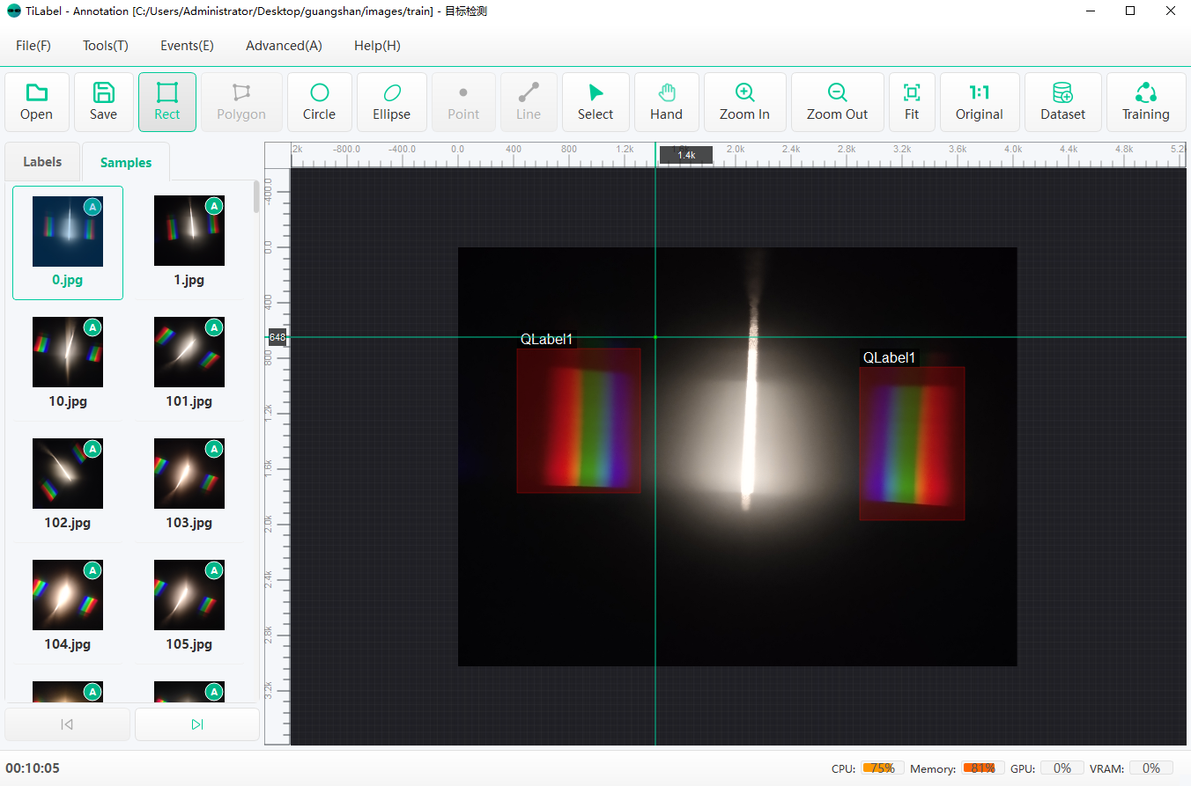
Task: Go to the next sample image
Action: (x=196, y=724)
